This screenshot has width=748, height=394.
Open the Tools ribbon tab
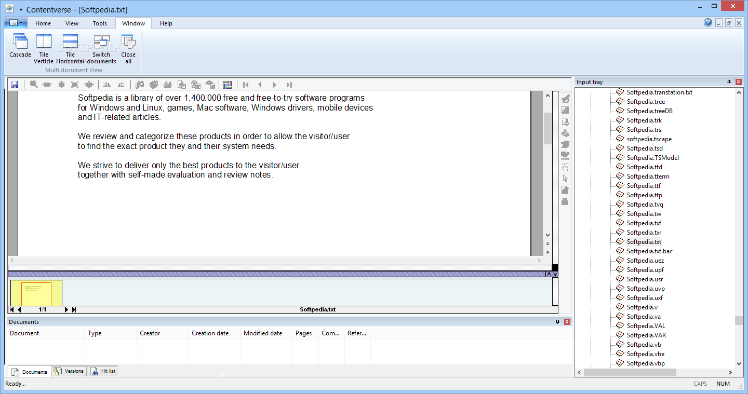(x=100, y=23)
